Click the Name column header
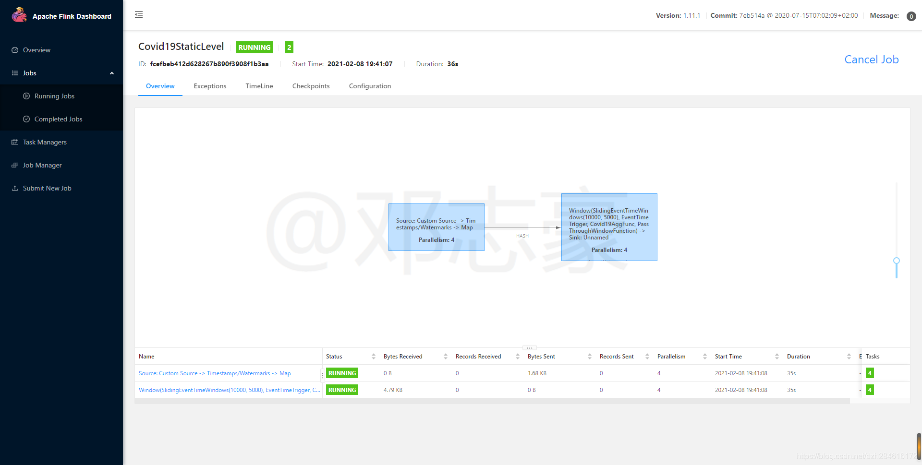The width and height of the screenshot is (922, 465). coord(146,357)
